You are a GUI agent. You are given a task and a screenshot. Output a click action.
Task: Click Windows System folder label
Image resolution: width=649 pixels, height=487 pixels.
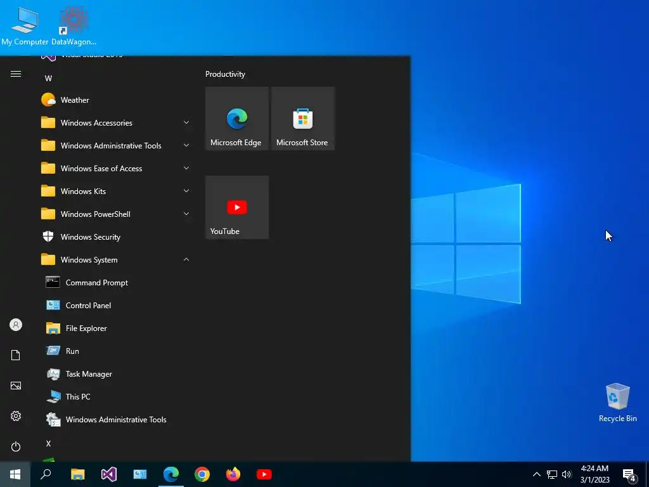[x=89, y=260]
